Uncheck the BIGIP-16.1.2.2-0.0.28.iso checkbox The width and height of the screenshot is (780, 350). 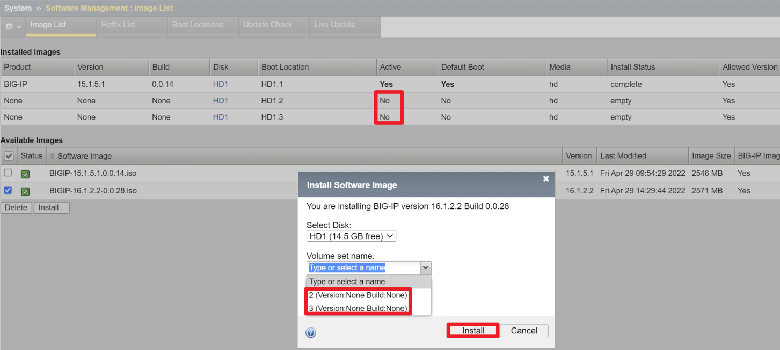(x=8, y=190)
